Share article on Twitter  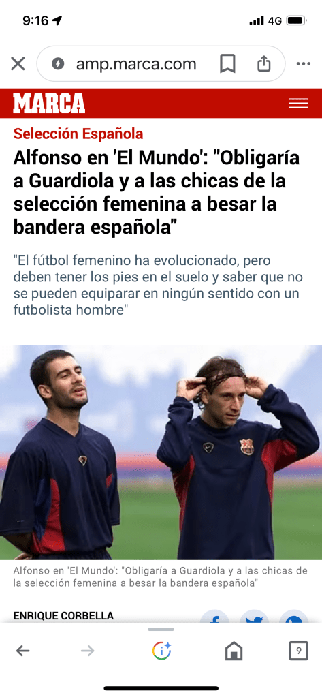[x=254, y=617]
